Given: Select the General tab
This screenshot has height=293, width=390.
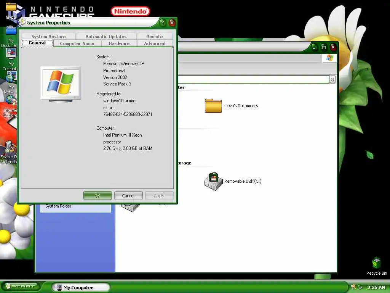Looking at the screenshot, I should 37,43.
